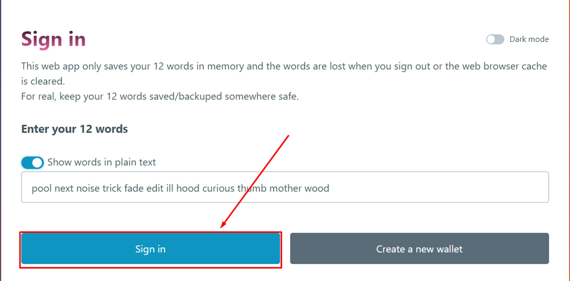Place cursor on the word 'pool'
Viewport: 570px width, 281px height.
[x=42, y=189]
